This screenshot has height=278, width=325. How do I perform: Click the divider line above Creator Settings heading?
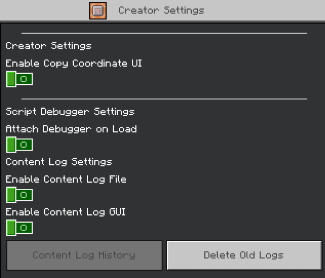(164, 33)
